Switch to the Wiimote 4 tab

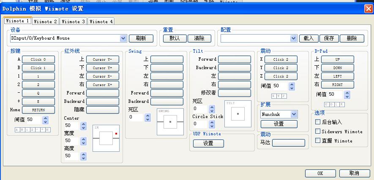point(101,21)
